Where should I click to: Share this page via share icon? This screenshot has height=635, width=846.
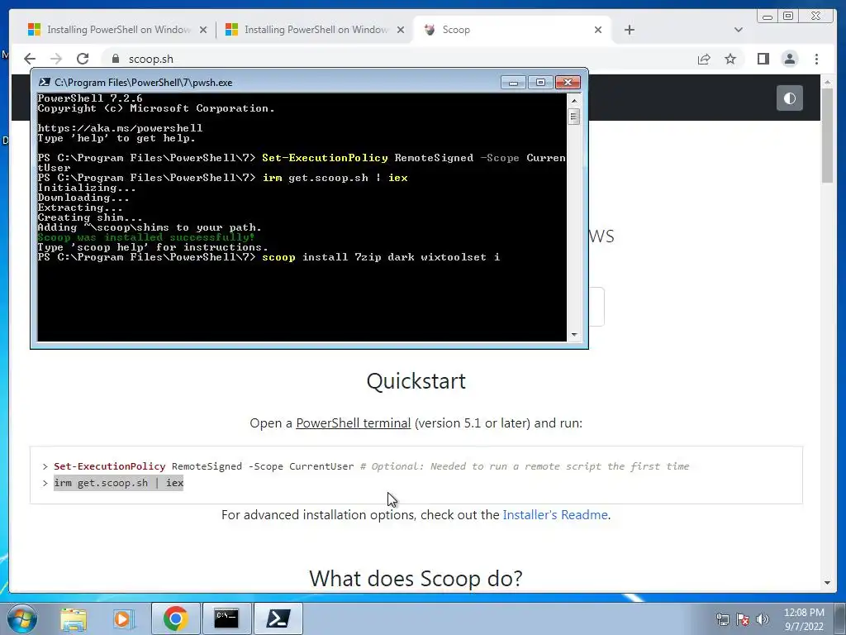(704, 59)
